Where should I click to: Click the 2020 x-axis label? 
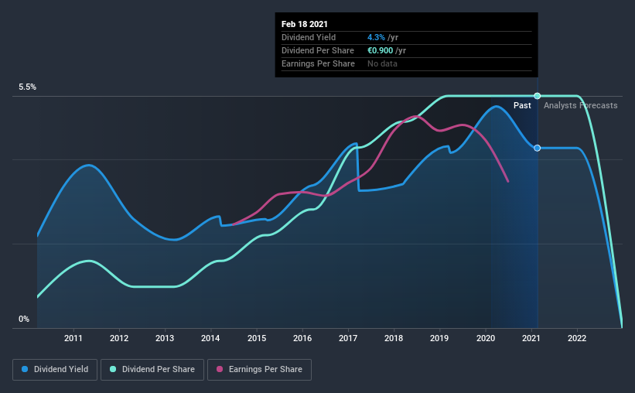pos(486,338)
